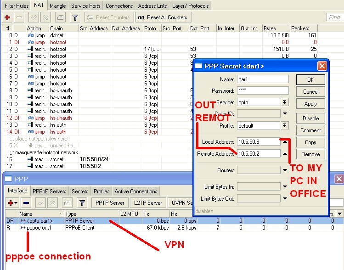Open filter funnel in PPP toolbar

pos(82,203)
